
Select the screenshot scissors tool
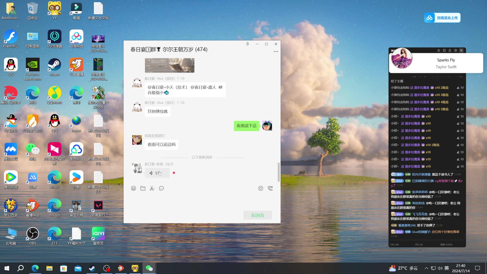click(151, 188)
